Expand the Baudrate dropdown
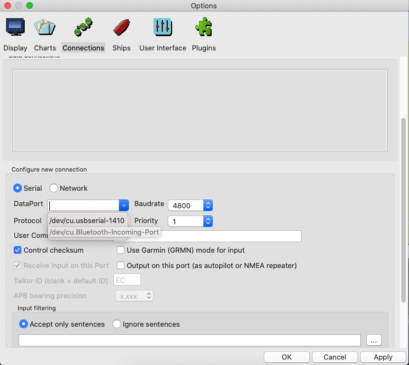409x365 pixels. 207,206
